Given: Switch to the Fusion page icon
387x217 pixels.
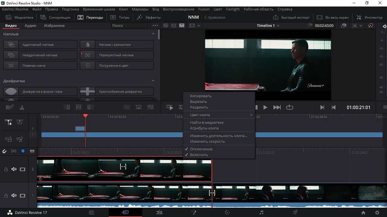Looking at the screenshot, I should coord(193,212).
